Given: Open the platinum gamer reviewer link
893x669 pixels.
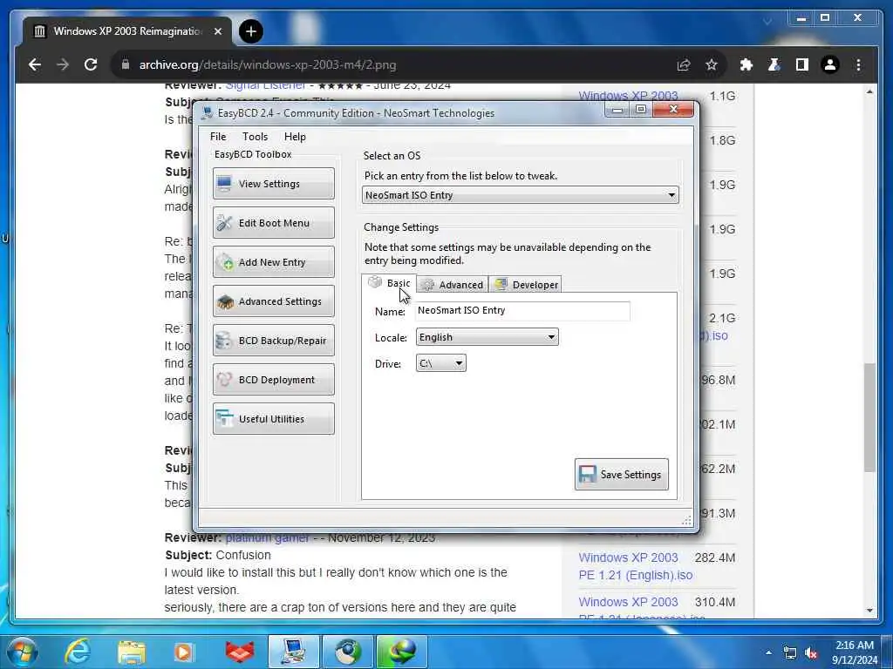Looking at the screenshot, I should point(267,537).
